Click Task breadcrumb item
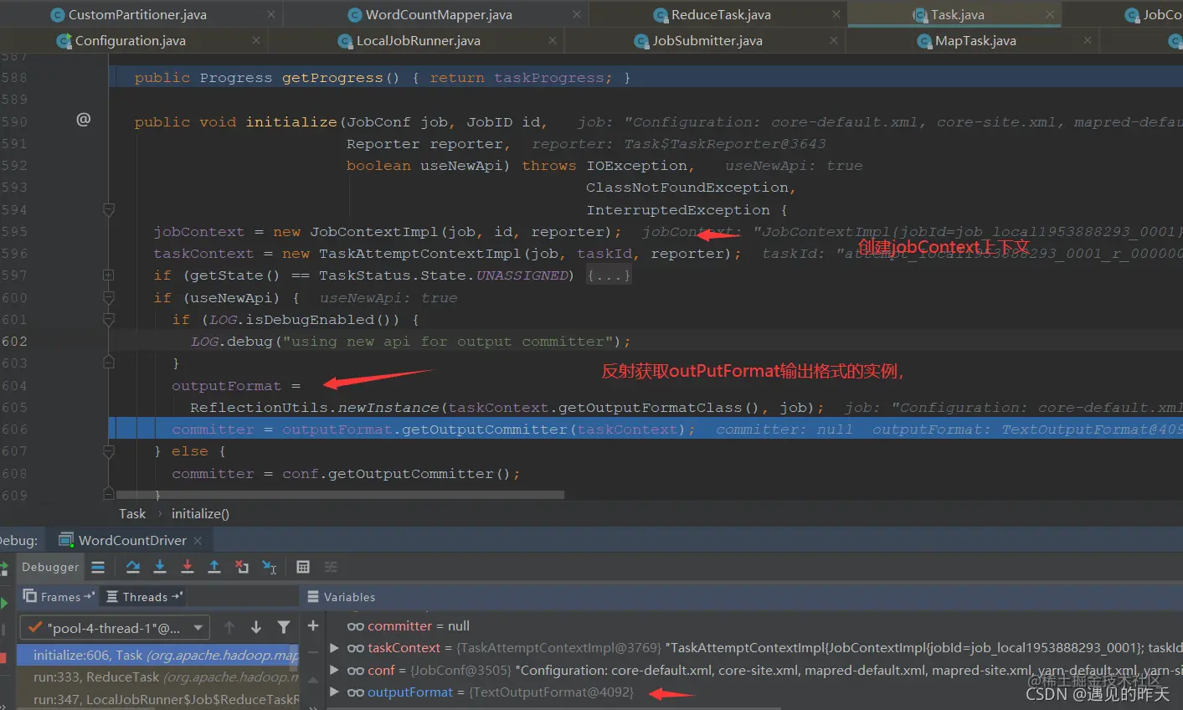The width and height of the screenshot is (1183, 710). 132,514
